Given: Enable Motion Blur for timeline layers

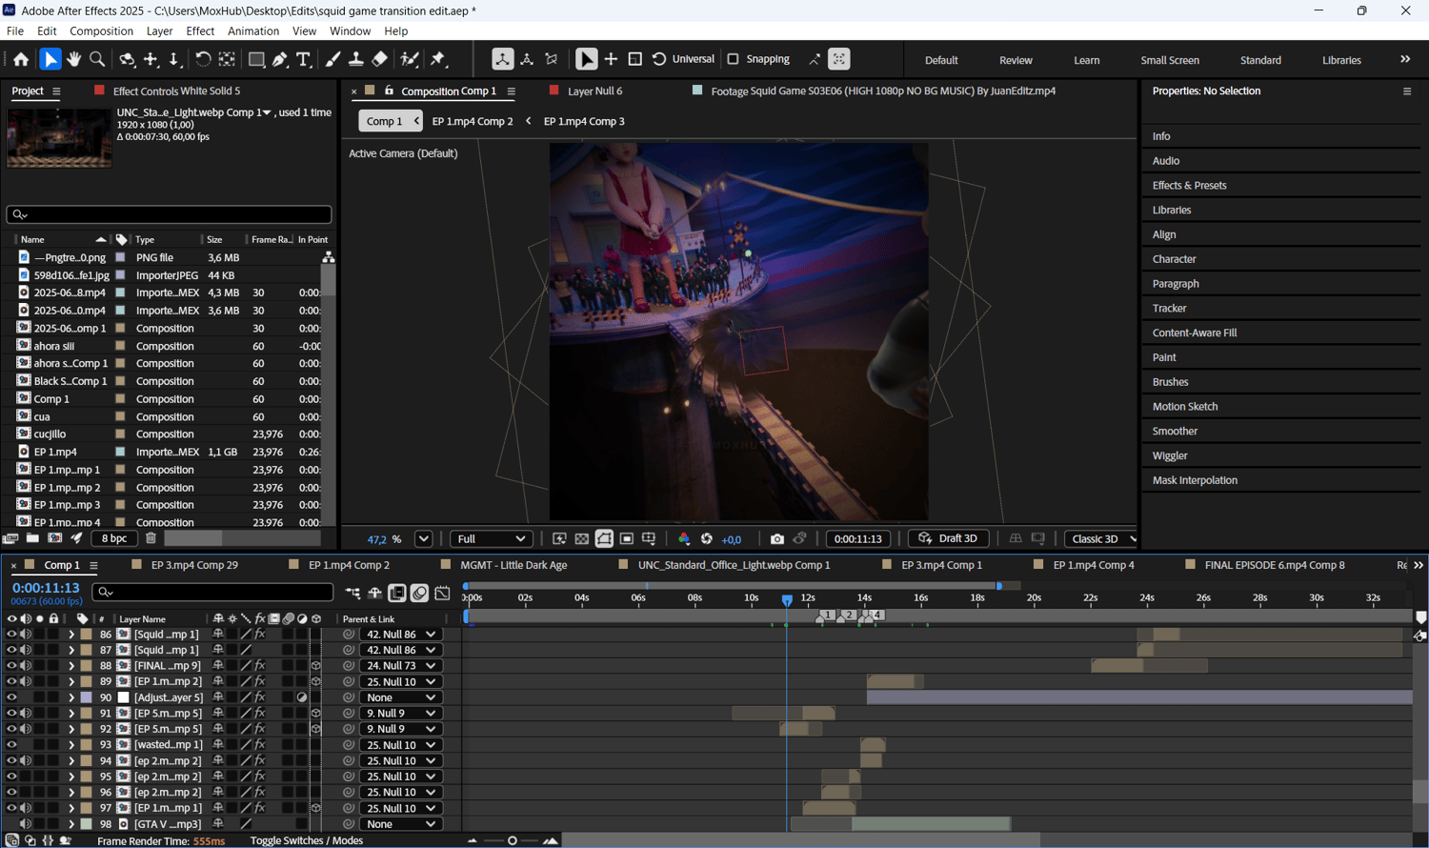Looking at the screenshot, I should click(x=419, y=593).
